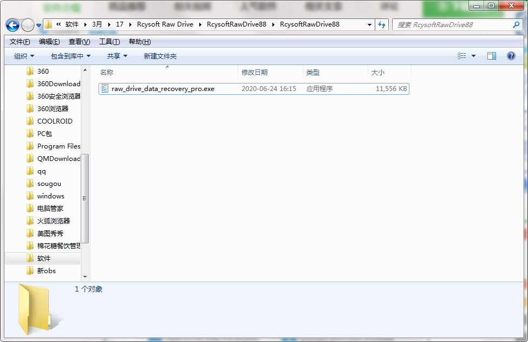Open the recent locations history dropdown
Image resolution: width=528 pixels, height=342 pixels.
[x=39, y=25]
